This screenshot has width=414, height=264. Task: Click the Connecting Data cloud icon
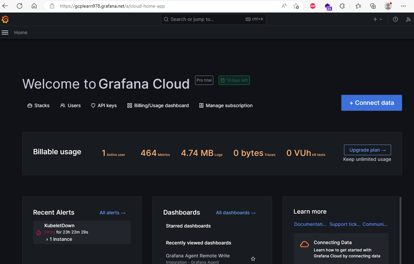tap(305, 244)
